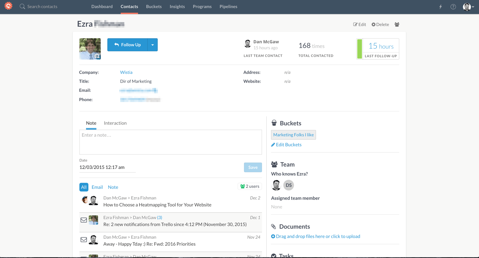Click the paperclip icon beside Documents
The image size is (479, 258).
pos(274,227)
